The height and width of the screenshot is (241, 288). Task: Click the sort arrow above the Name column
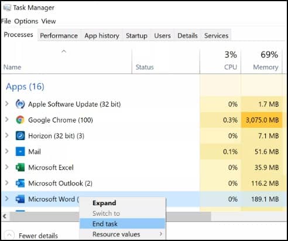click(64, 52)
